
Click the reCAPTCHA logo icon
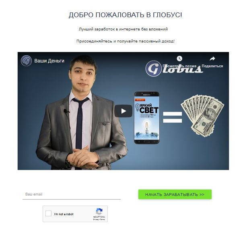tap(99, 212)
